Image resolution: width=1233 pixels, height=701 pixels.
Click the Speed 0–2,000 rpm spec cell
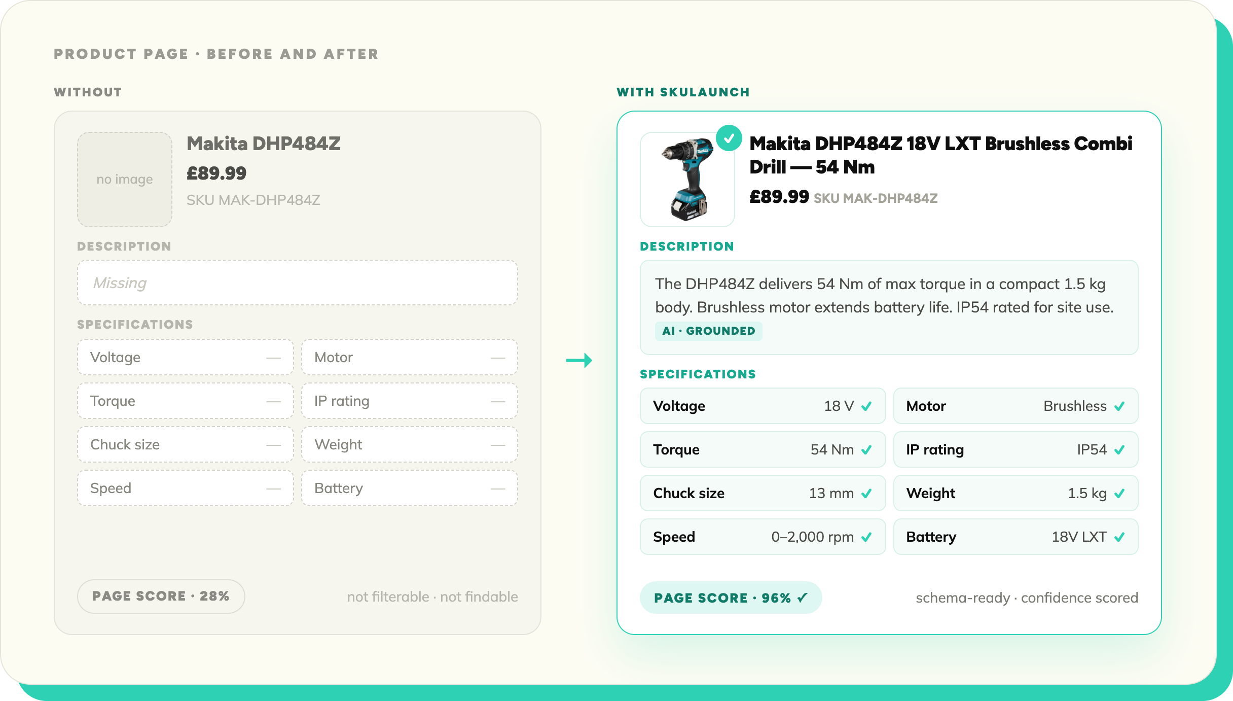tap(763, 537)
